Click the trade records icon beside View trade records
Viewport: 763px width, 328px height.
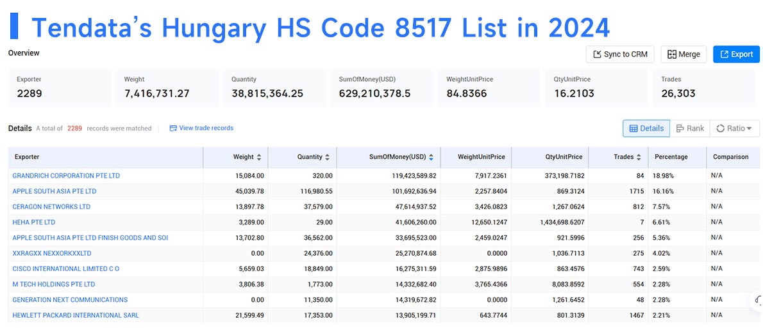point(172,128)
